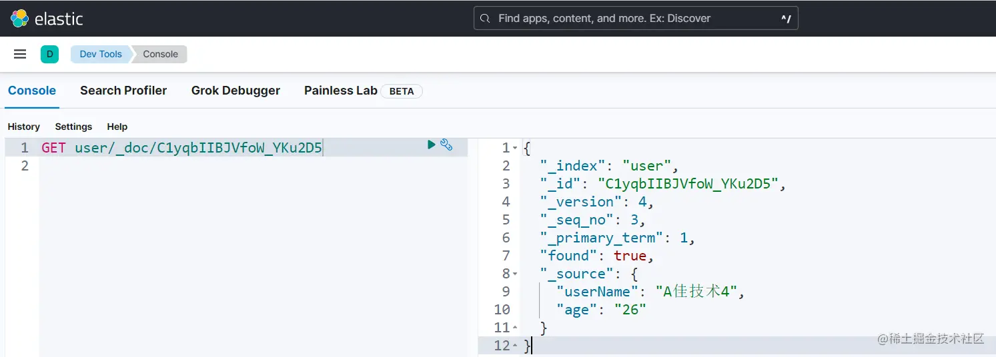
Task: Focus the Find apps search field
Action: pos(634,19)
